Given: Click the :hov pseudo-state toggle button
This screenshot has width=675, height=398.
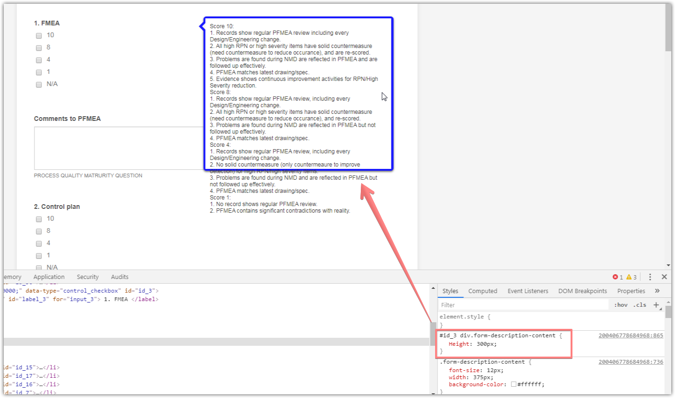Looking at the screenshot, I should coord(620,304).
